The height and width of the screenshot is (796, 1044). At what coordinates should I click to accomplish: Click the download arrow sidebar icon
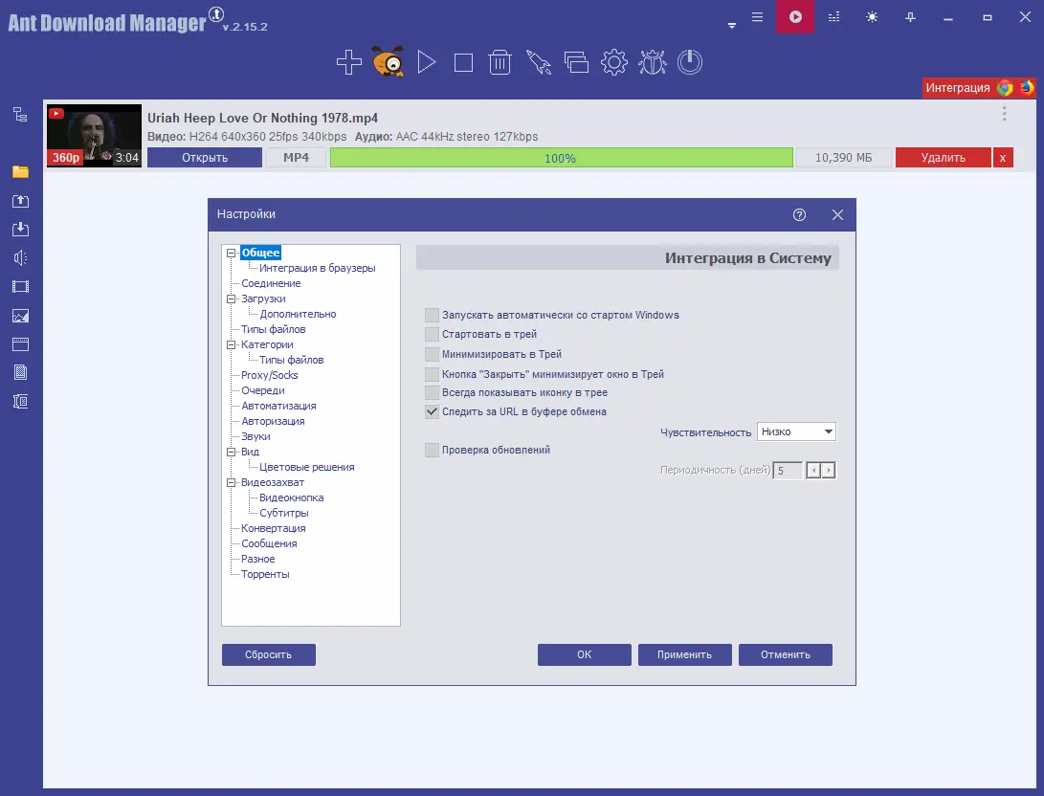(x=21, y=229)
